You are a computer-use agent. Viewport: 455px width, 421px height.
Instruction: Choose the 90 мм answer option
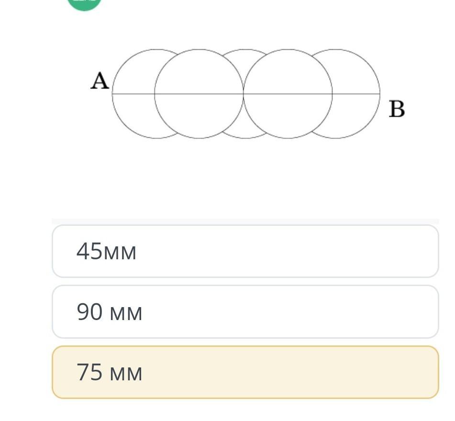(x=245, y=312)
